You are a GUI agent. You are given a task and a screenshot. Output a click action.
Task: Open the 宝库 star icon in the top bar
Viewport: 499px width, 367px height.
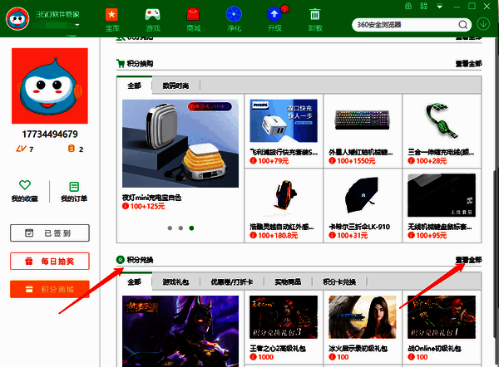coord(111,15)
